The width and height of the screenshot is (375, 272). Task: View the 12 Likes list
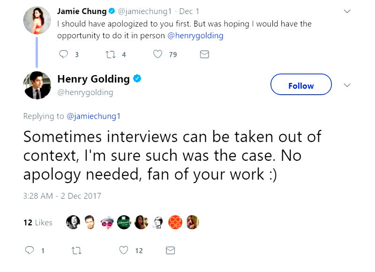(x=38, y=223)
